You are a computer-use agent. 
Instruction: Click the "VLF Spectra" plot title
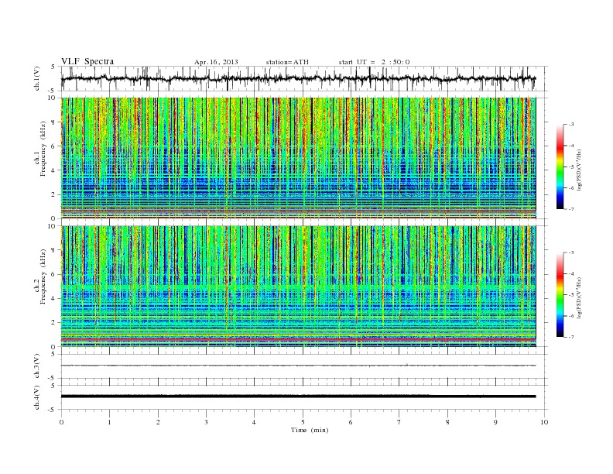pos(87,61)
